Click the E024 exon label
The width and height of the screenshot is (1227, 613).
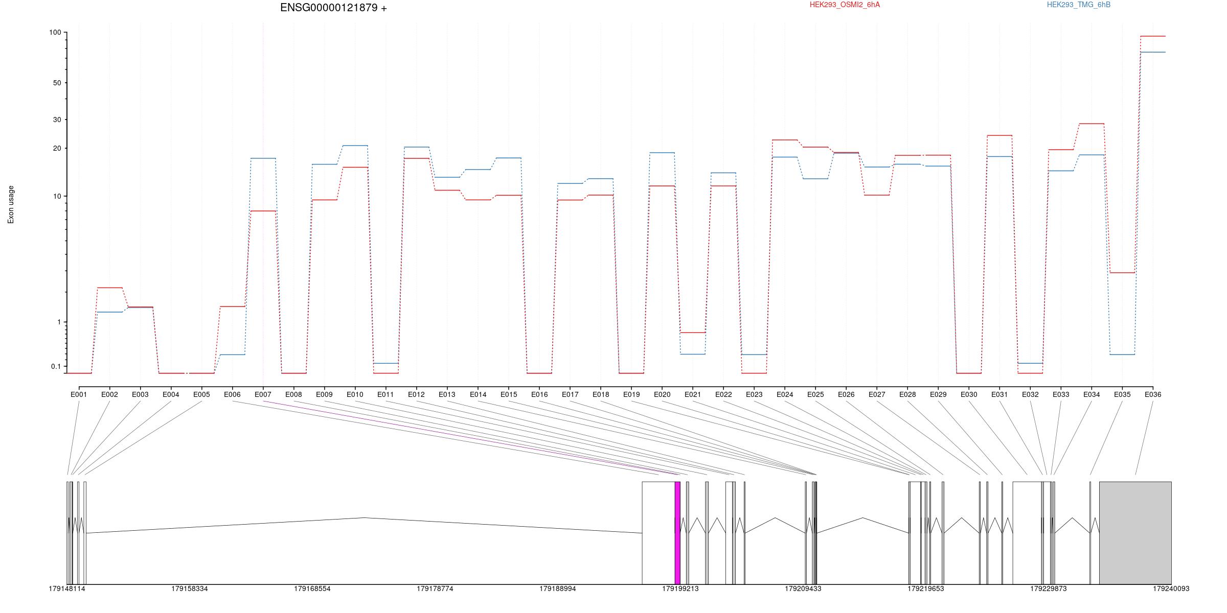point(785,394)
